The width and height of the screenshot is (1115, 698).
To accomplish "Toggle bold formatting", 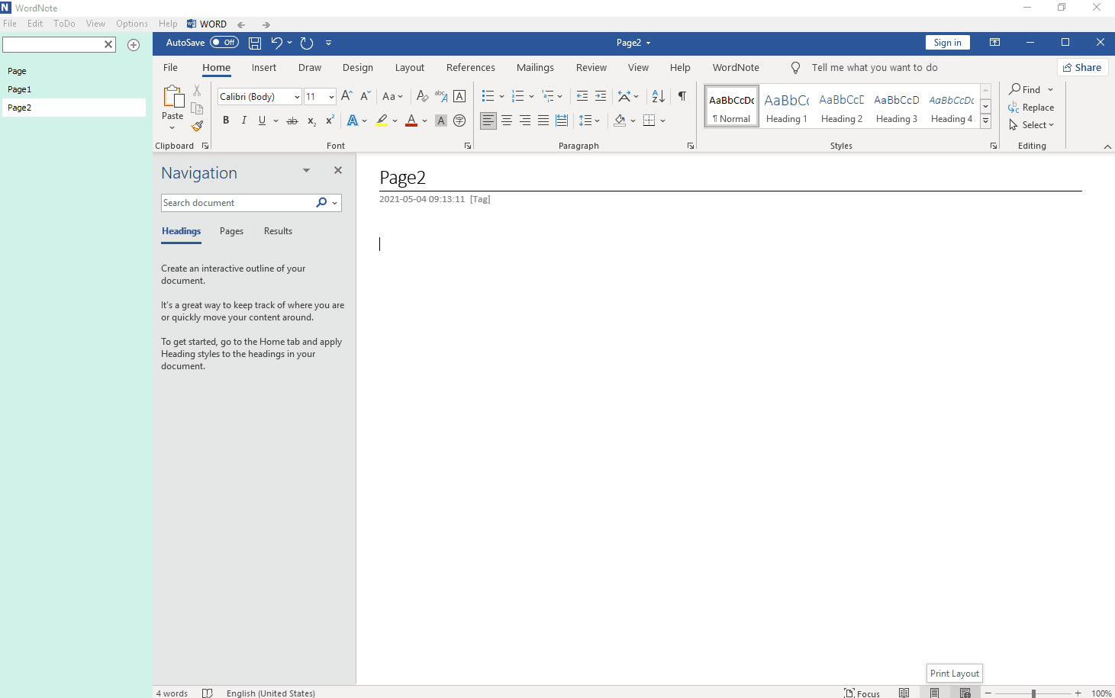I will click(x=226, y=120).
